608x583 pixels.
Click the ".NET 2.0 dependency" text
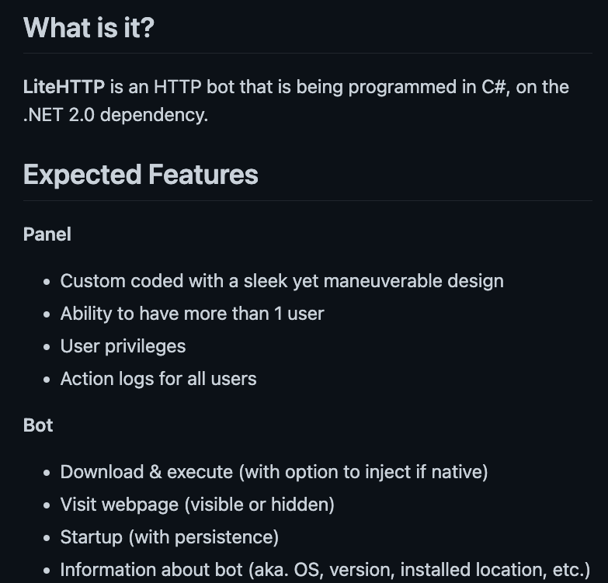(115, 116)
